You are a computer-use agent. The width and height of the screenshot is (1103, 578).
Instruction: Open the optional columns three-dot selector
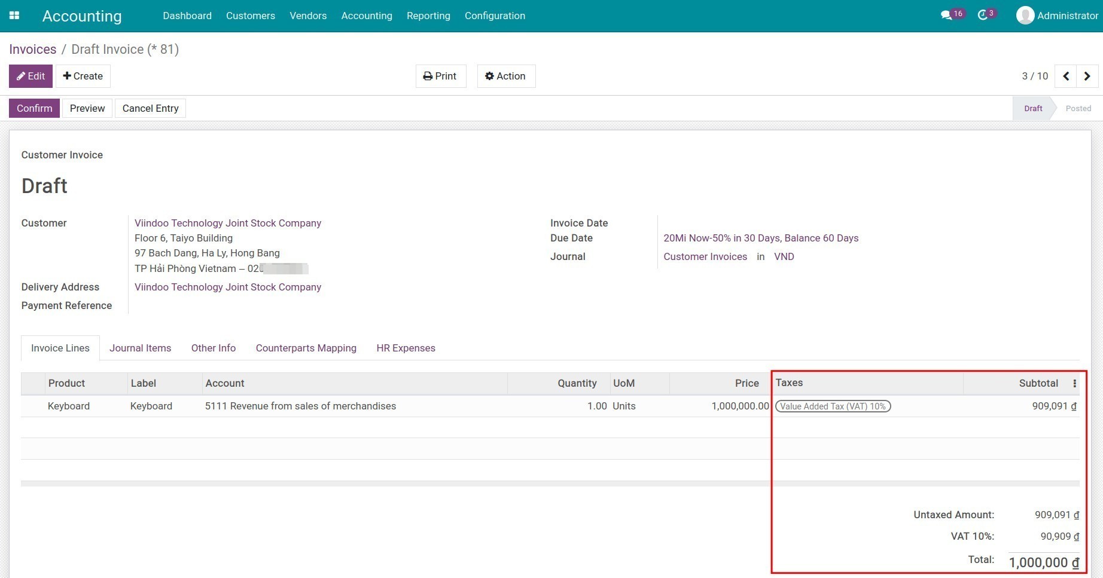click(x=1075, y=383)
